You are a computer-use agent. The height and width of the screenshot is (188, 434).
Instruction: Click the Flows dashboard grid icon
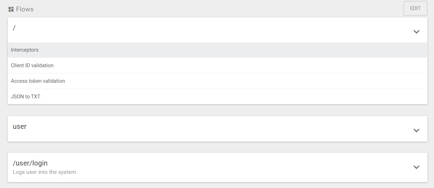11,9
